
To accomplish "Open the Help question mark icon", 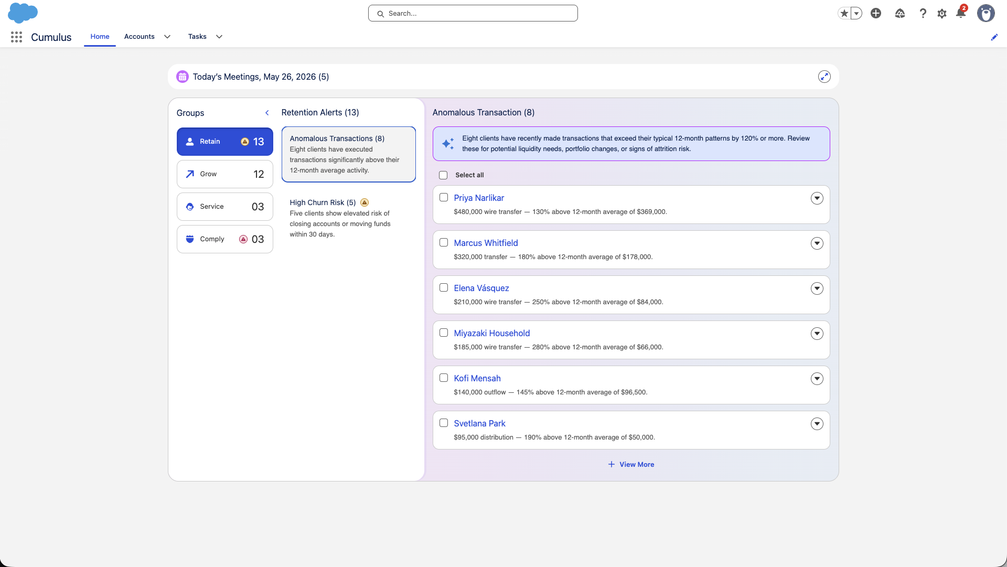I will pyautogui.click(x=923, y=14).
